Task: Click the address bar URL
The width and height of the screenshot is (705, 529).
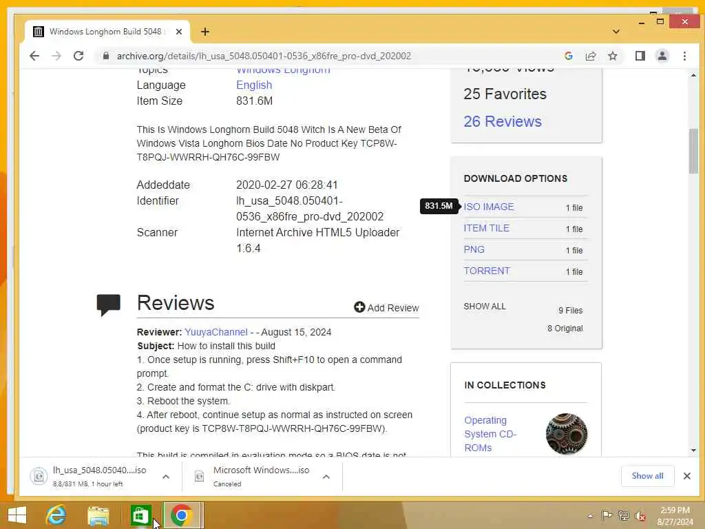Action: (264, 56)
